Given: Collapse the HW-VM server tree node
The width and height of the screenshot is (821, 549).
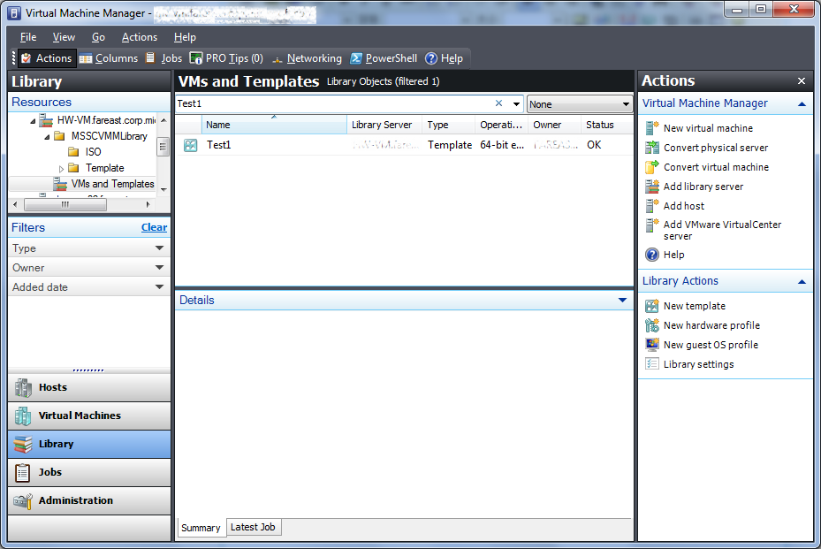Looking at the screenshot, I should click(x=33, y=121).
